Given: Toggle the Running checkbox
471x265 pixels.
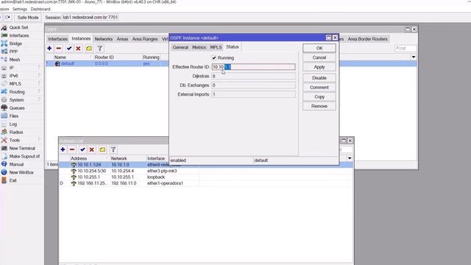Looking at the screenshot, I should click(x=214, y=57).
